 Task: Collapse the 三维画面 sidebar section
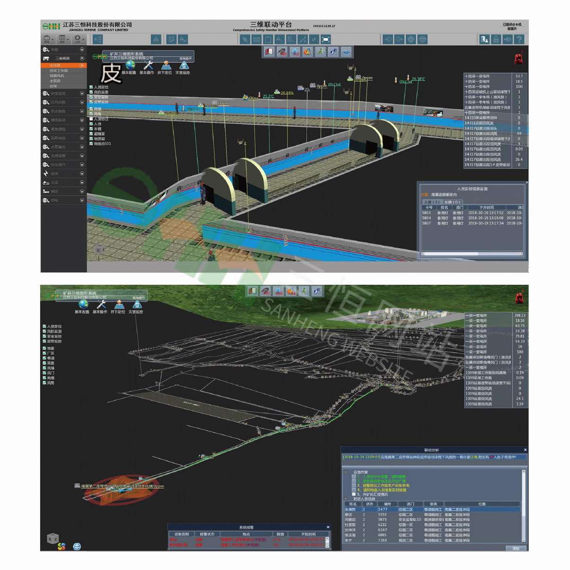pyautogui.click(x=82, y=58)
